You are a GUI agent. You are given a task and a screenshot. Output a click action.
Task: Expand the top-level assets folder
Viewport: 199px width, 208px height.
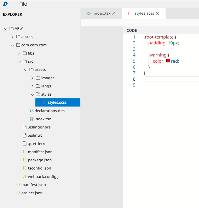click(x=12, y=37)
